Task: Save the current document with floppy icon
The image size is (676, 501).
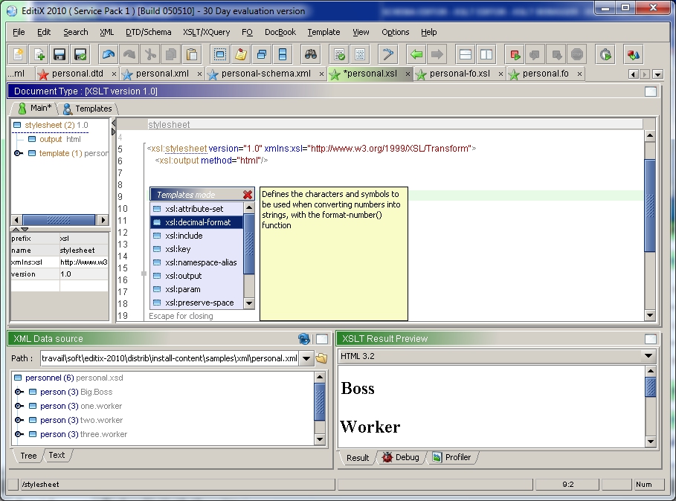Action: point(59,54)
